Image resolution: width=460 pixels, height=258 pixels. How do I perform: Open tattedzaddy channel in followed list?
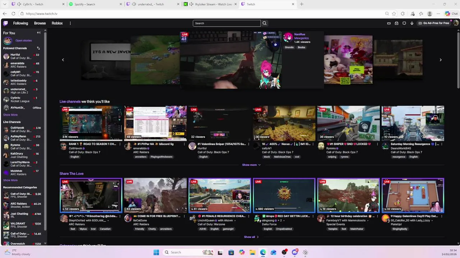pyautogui.click(x=22, y=82)
